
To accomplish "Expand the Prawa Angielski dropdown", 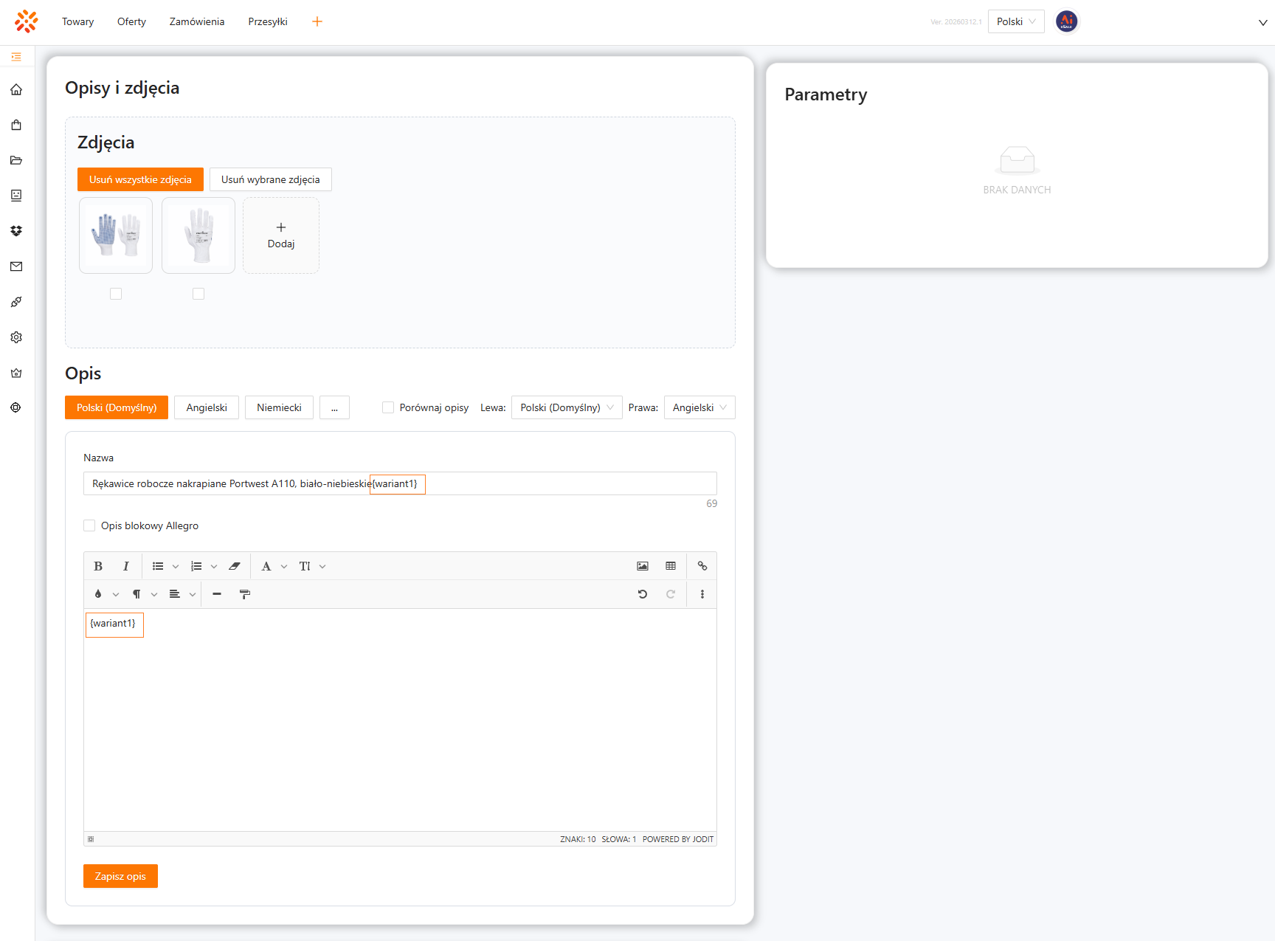I will pyautogui.click(x=699, y=407).
